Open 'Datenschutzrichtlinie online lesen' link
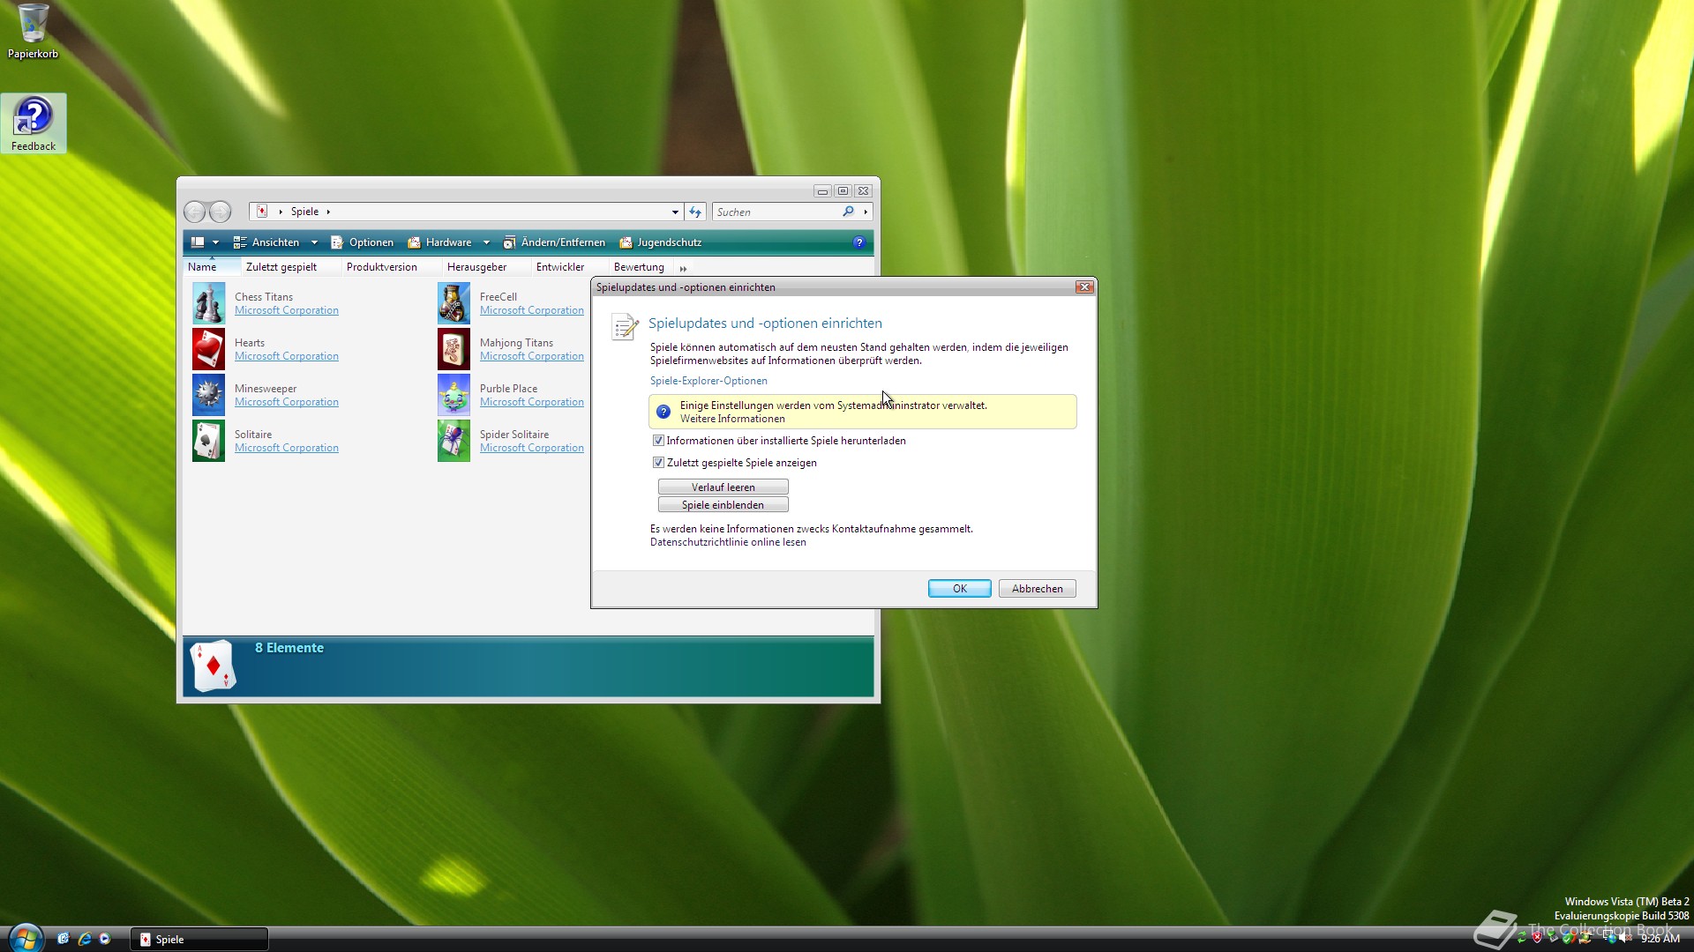1694x952 pixels. tap(728, 542)
